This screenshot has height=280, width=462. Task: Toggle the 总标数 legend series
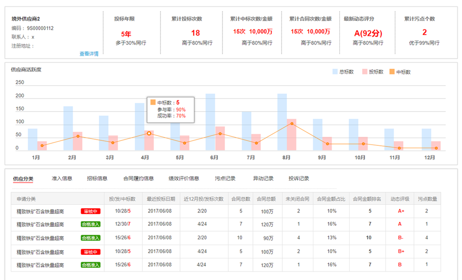coord(343,72)
